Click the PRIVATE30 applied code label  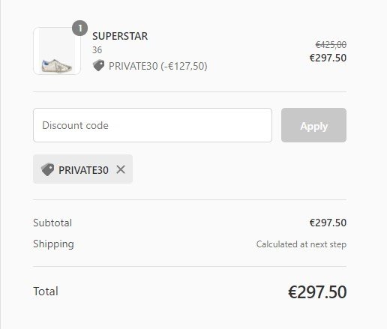[83, 170]
